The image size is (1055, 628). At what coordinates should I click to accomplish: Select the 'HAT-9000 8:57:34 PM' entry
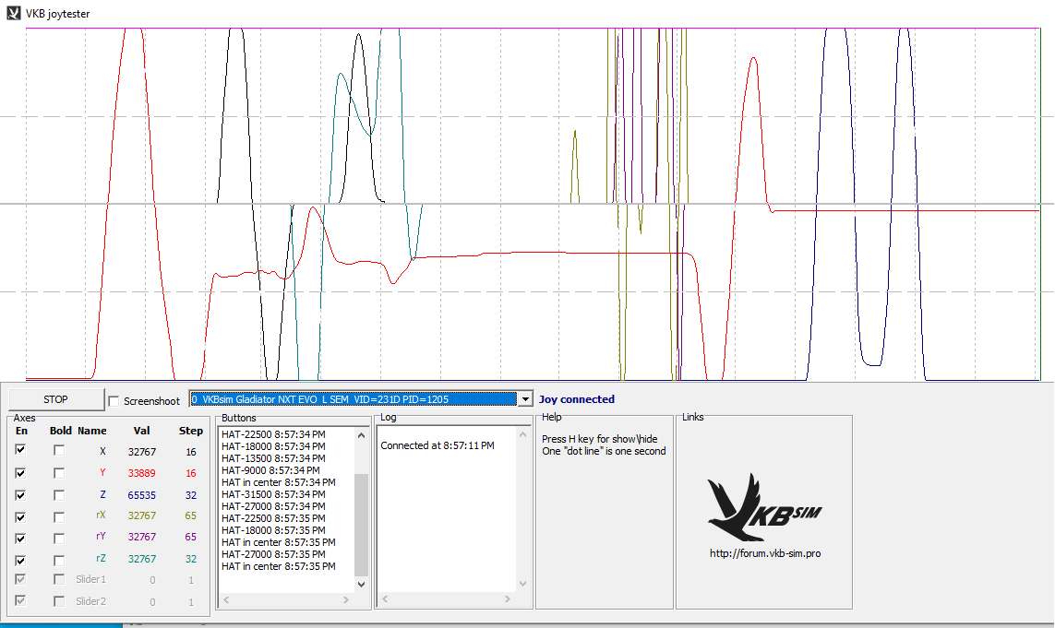[x=270, y=470]
